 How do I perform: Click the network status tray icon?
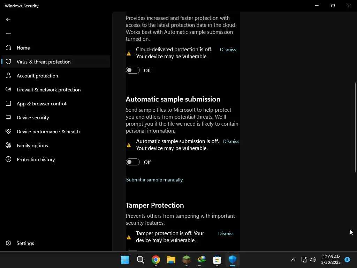pos(304,260)
